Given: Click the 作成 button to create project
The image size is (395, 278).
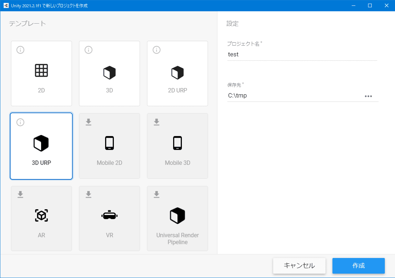Looking at the screenshot, I should click(x=359, y=266).
